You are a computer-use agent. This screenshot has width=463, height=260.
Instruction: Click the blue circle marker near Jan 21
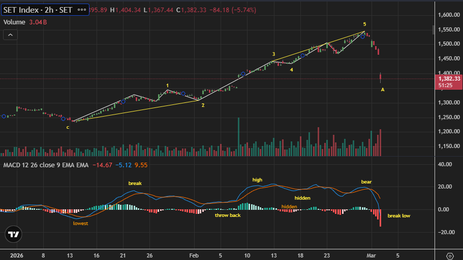[124, 101]
